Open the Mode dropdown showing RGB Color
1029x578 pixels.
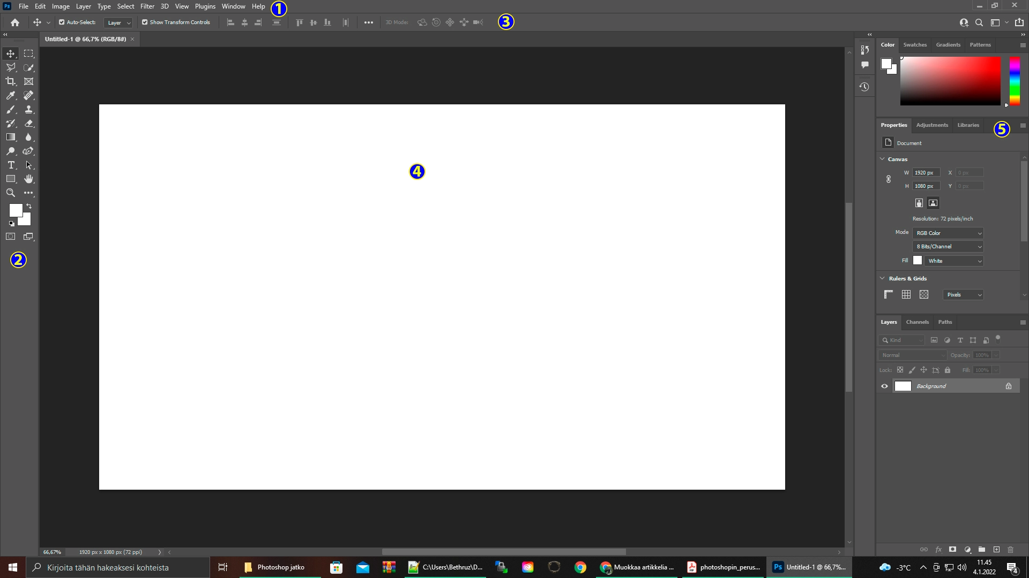[947, 233]
